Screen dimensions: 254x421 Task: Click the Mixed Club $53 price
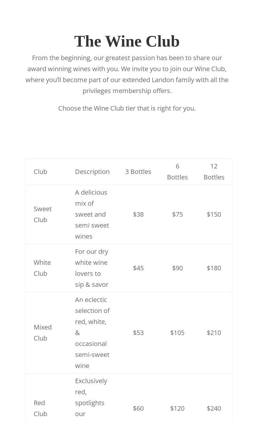click(138, 333)
